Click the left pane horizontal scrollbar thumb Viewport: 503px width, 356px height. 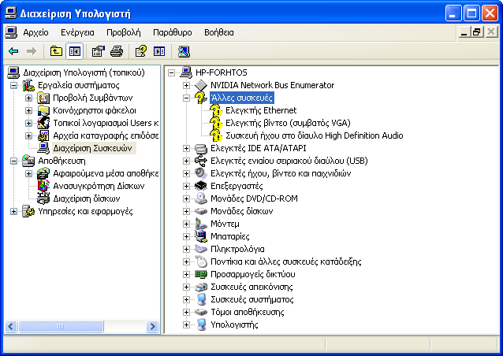(x=61, y=327)
